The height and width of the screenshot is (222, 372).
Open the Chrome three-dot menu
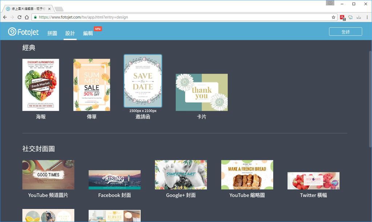(367, 17)
